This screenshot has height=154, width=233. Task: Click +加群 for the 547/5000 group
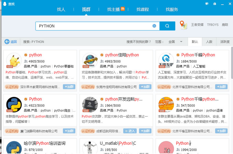221,131
